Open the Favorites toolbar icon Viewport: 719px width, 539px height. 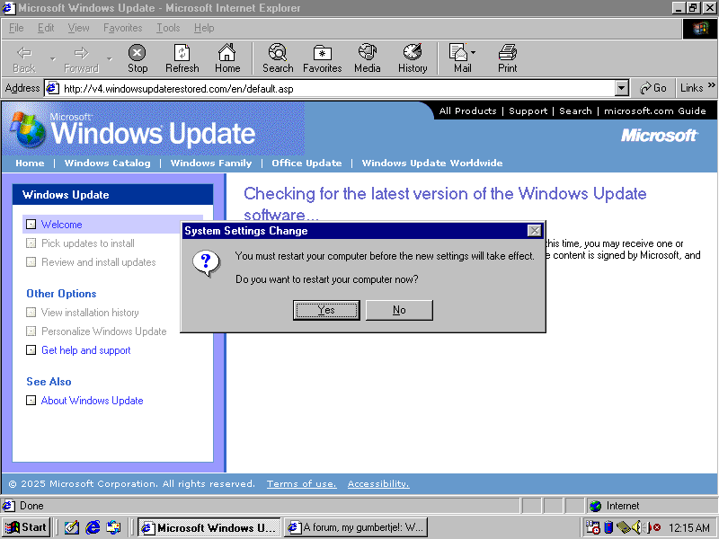(322, 54)
